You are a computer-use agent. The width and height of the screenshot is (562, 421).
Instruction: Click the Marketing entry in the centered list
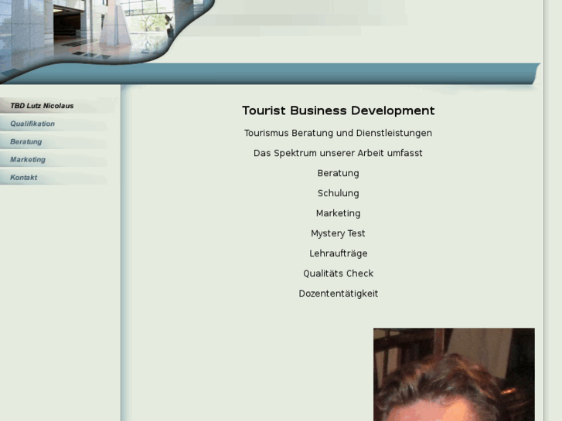338,213
